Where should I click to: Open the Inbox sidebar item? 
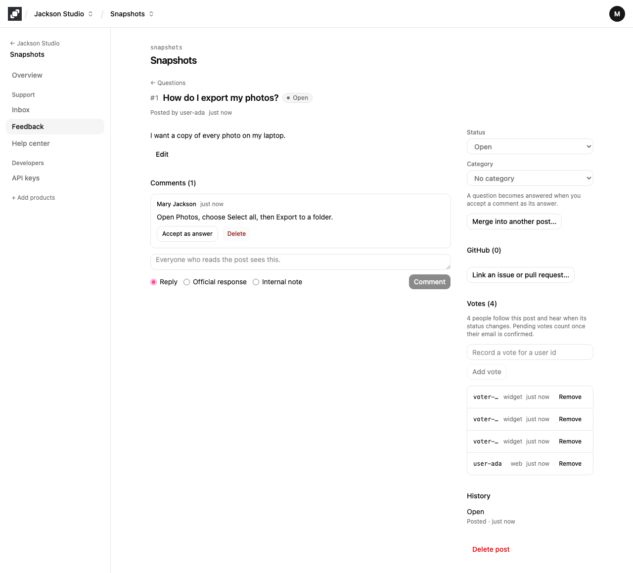coord(55,110)
